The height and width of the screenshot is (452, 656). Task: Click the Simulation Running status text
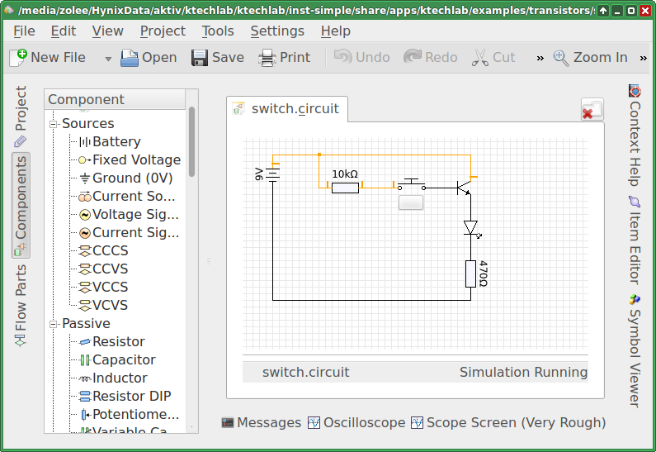tap(523, 372)
